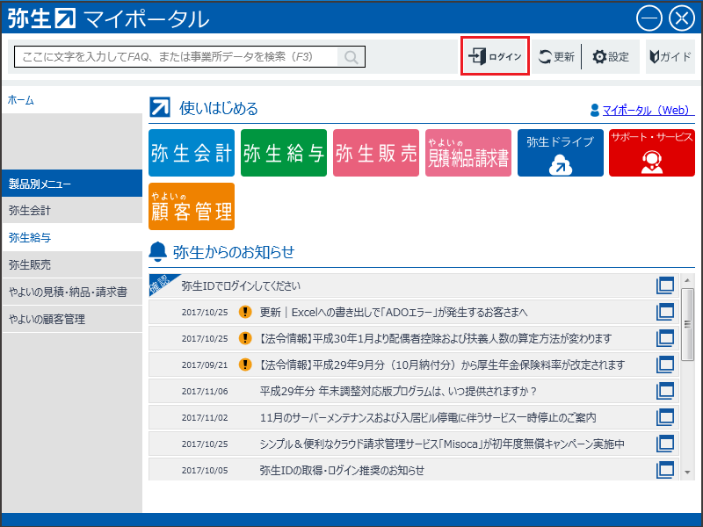Open the 11月のサーバーメンテナンス notice

coord(413,418)
